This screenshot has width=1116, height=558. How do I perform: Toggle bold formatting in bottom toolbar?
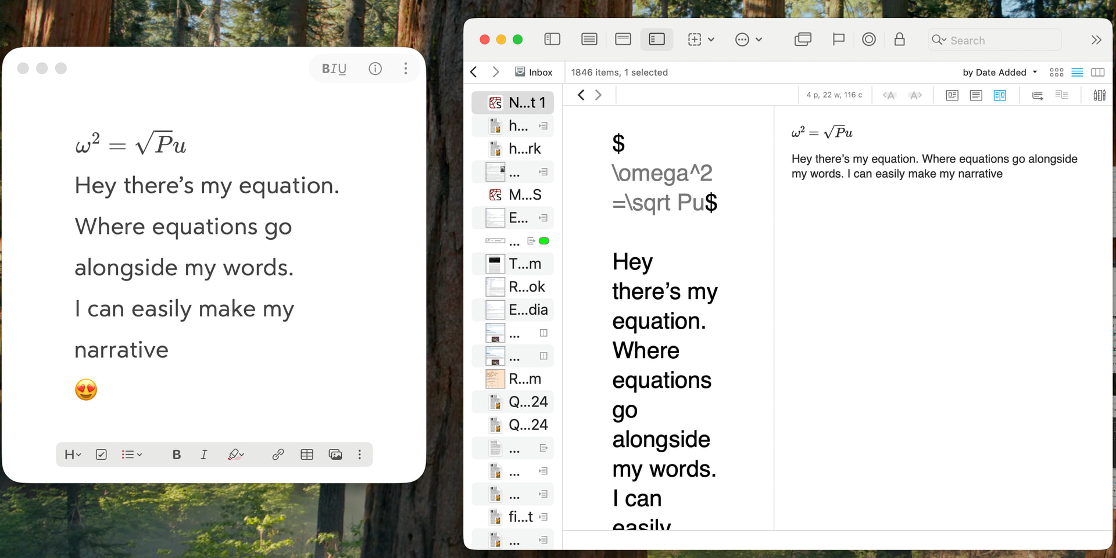[177, 455]
